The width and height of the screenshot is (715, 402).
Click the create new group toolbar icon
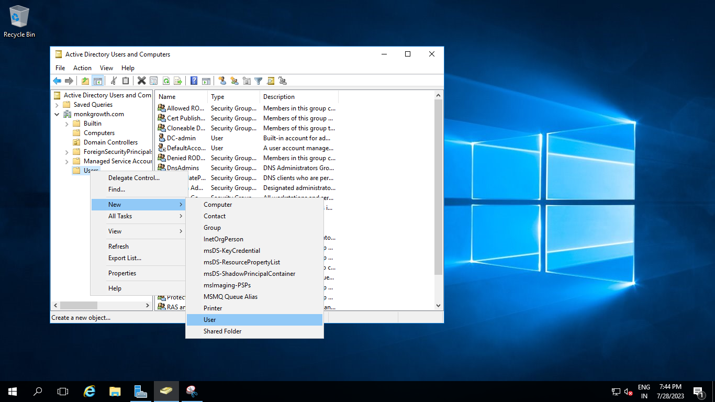[234, 81]
